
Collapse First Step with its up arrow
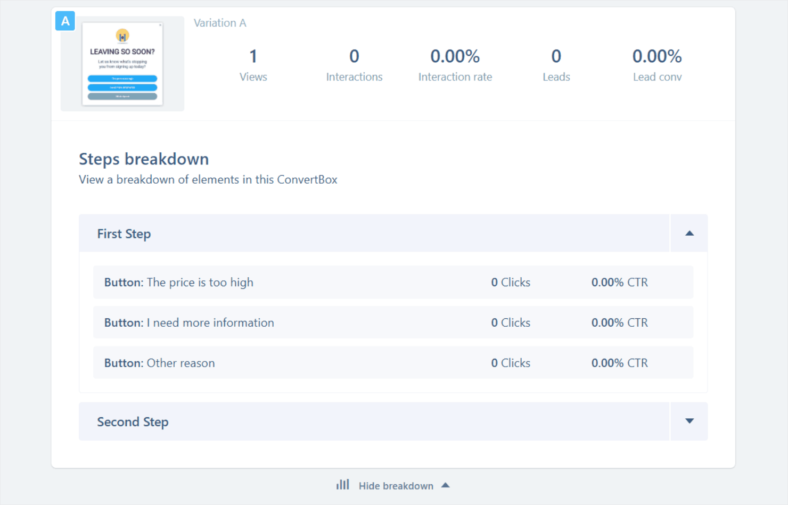coord(689,233)
